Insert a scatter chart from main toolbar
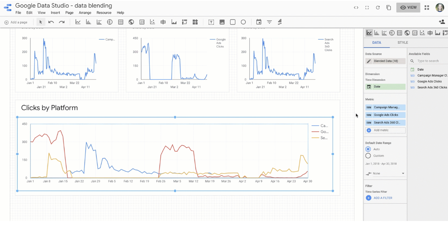The image size is (448, 227). (153, 22)
